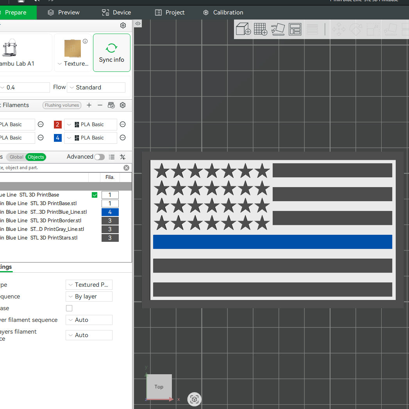The width and height of the screenshot is (409, 409).
Task: Open the Flow Standard dropdown
Action: pos(96,88)
